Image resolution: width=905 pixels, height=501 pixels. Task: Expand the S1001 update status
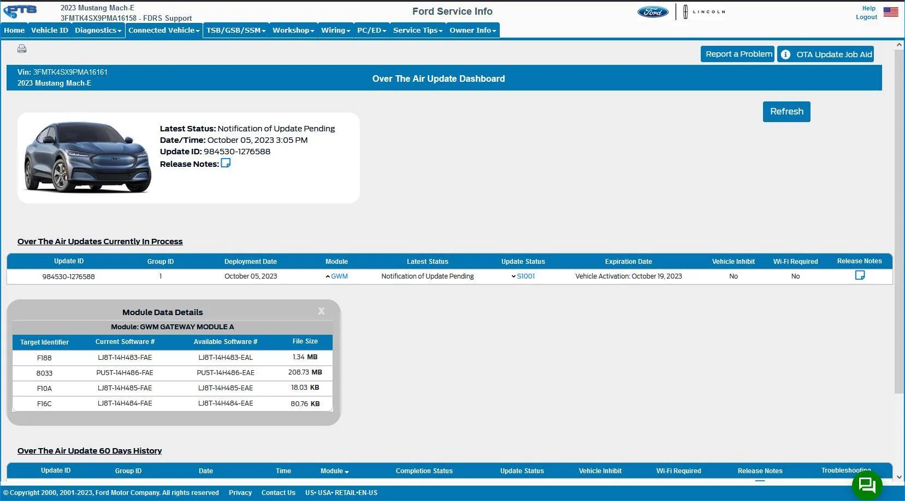click(x=523, y=276)
